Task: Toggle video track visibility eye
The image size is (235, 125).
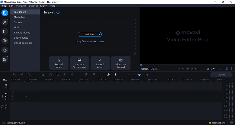Action: tap(6, 94)
